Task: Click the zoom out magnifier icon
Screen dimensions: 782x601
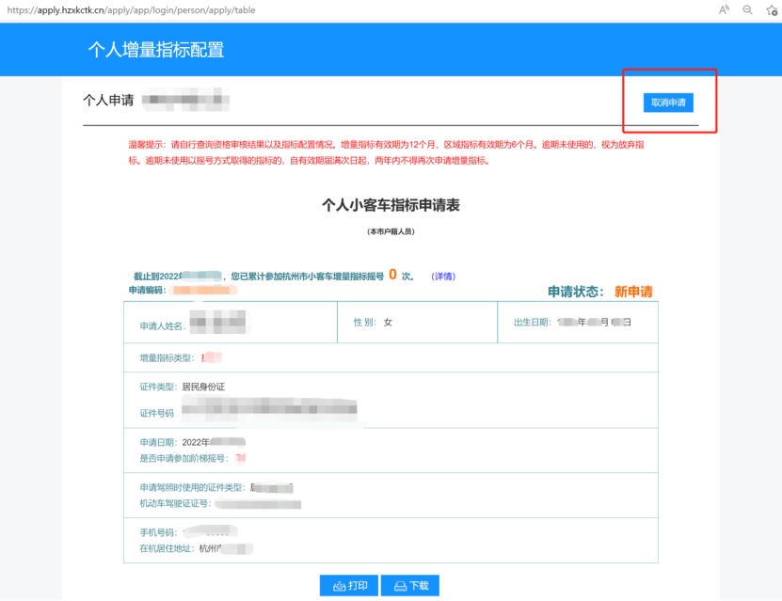Action: tap(748, 9)
